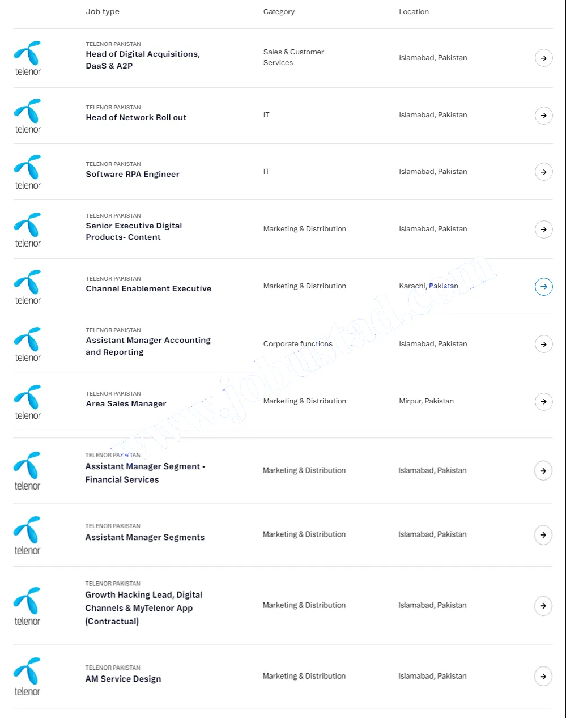Click arrow for Senior Executive Digital Products

543,230
